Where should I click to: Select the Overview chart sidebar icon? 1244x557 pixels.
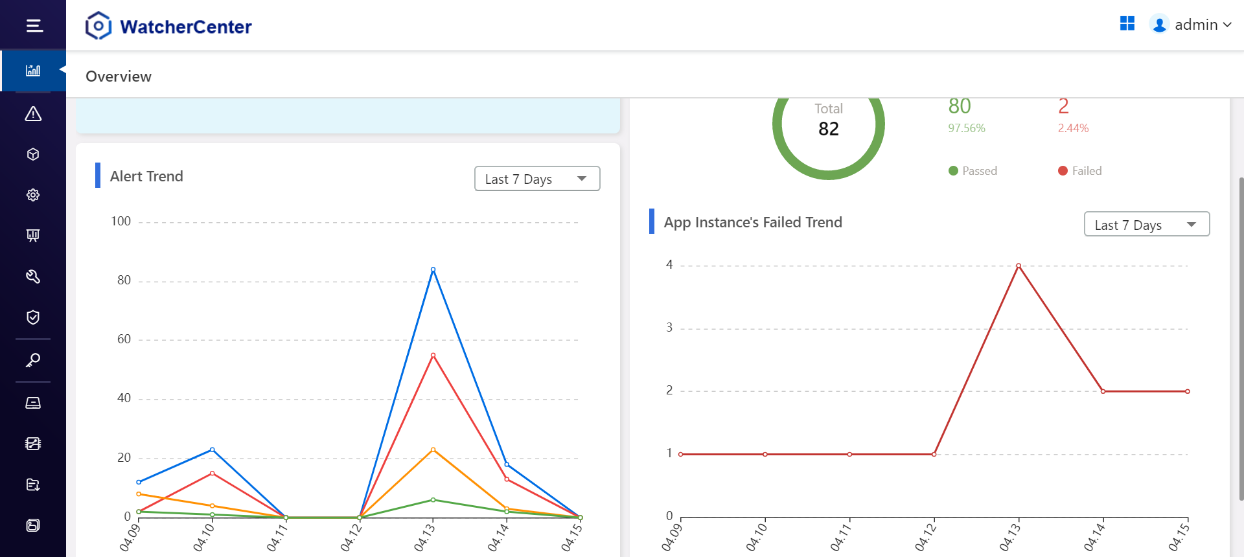pos(33,70)
